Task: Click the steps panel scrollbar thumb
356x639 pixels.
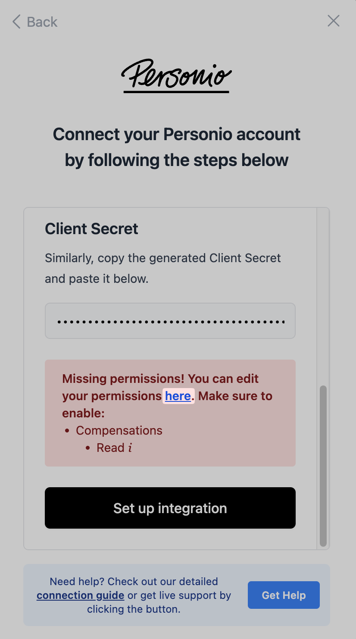Action: tap(323, 466)
